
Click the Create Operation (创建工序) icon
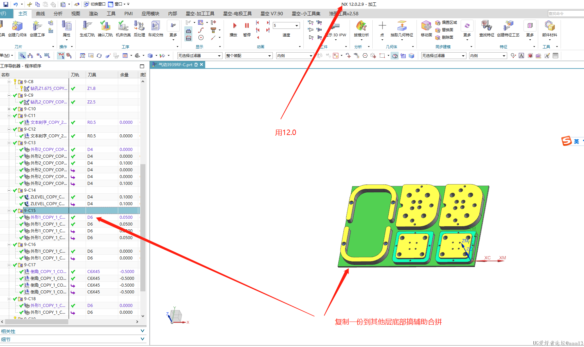(x=37, y=26)
